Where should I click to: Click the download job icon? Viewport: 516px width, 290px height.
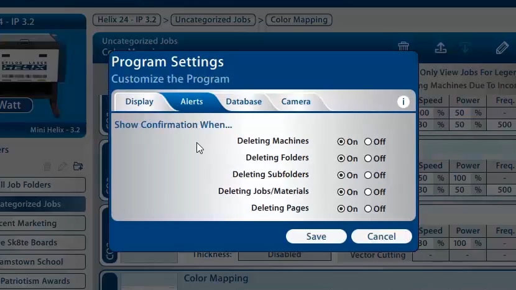click(466, 48)
